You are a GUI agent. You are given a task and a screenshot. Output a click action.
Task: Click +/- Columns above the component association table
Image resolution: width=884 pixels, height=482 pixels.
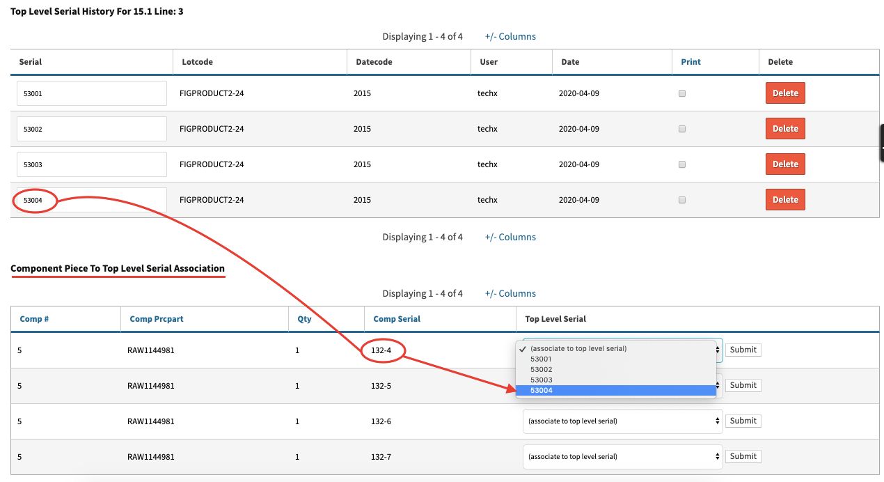coord(510,293)
